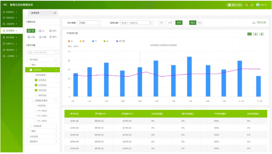272x154 pixels.
Task: Click the 今日 (today) quick date button
Action: 161,23
